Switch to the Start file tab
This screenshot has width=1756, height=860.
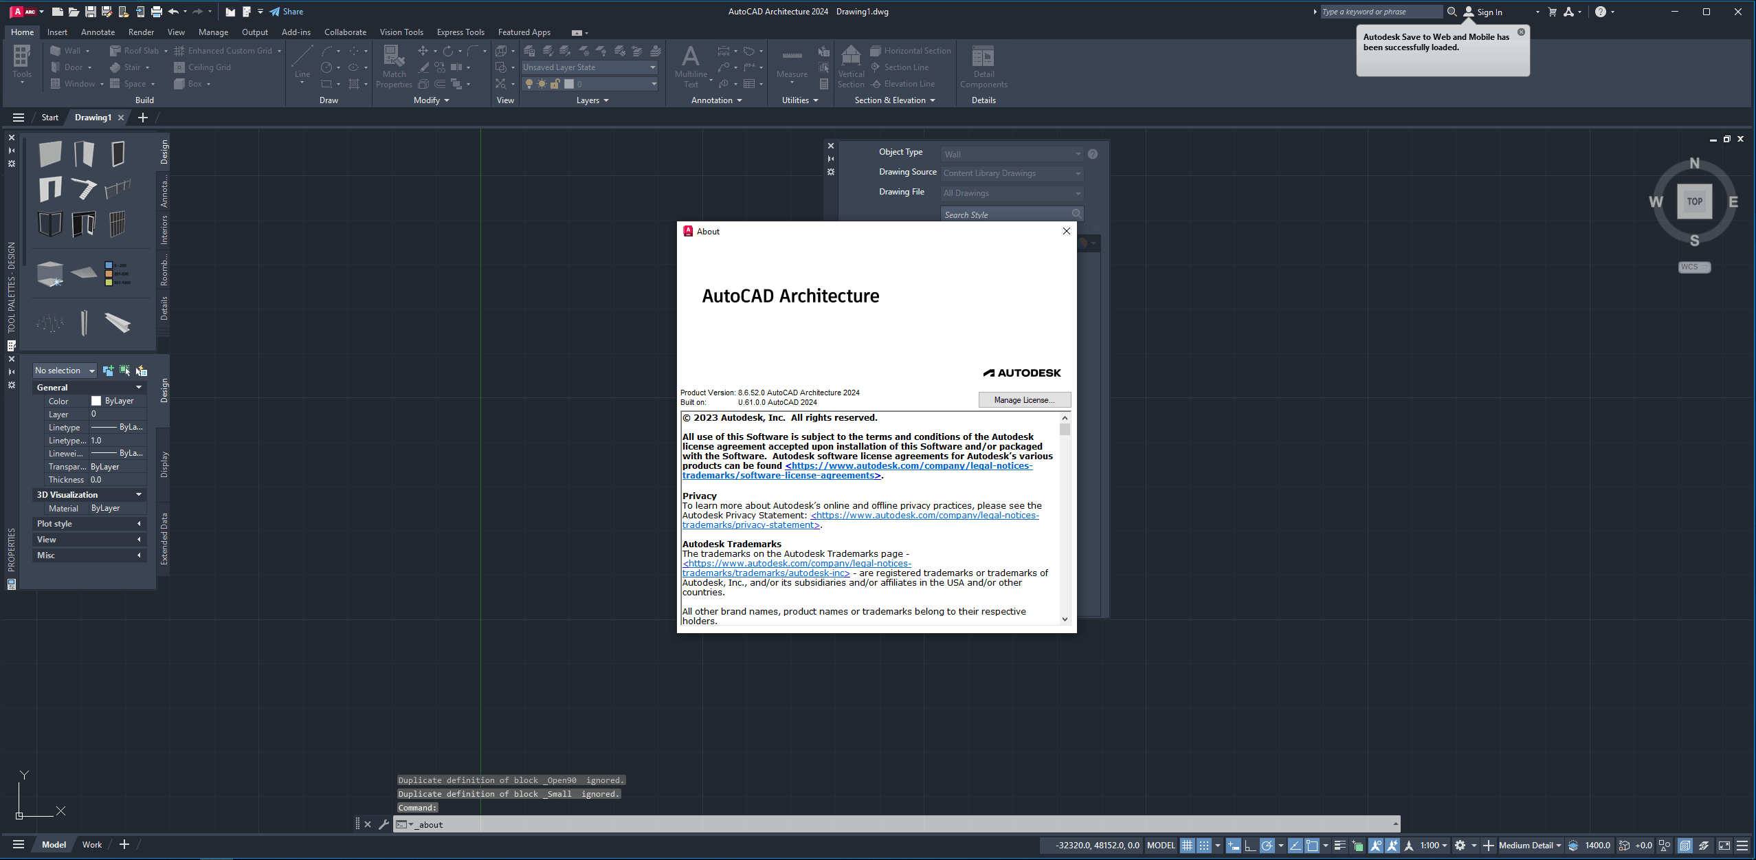coord(49,118)
